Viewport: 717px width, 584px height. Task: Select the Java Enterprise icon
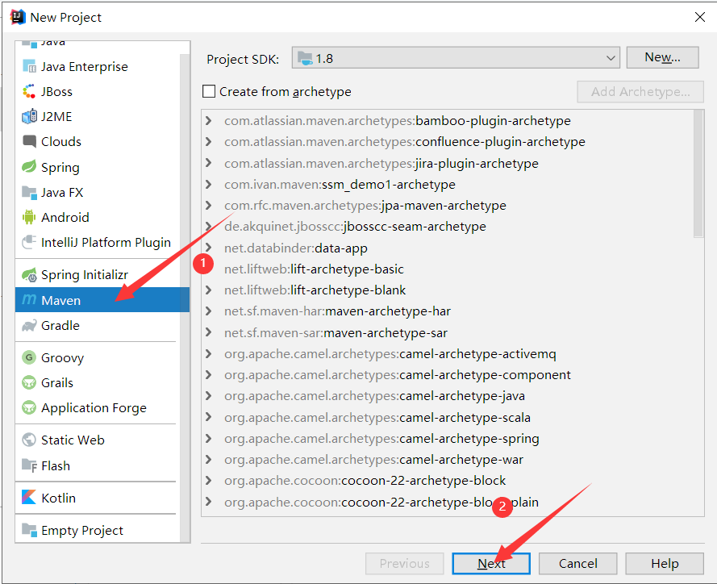coord(29,66)
